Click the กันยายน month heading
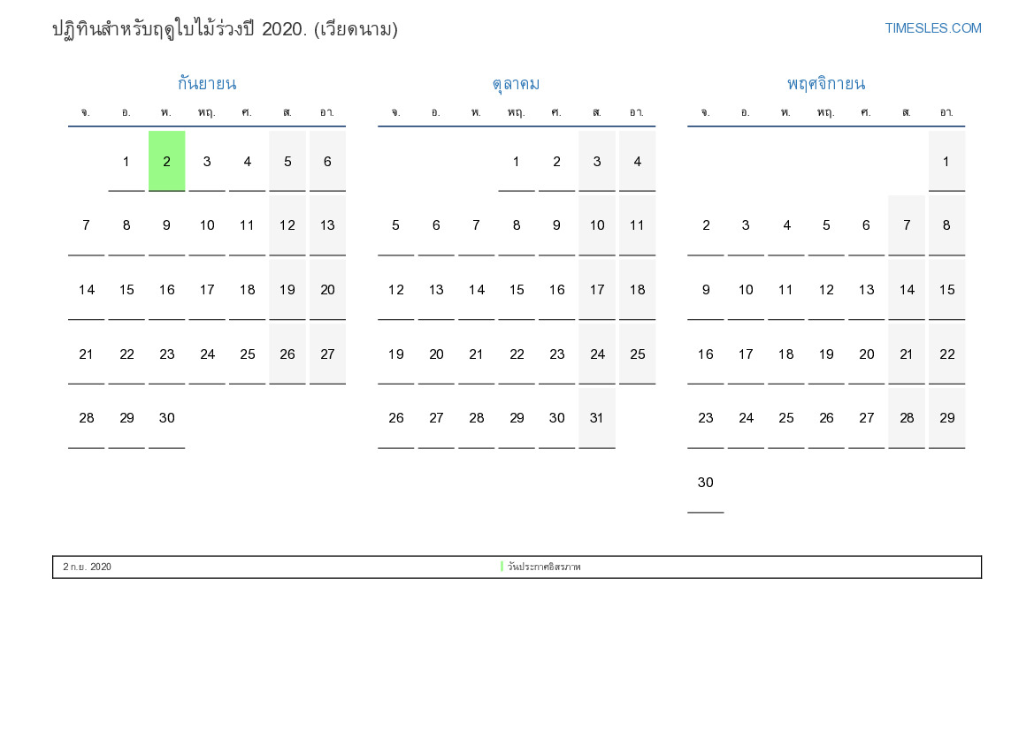 (206, 84)
